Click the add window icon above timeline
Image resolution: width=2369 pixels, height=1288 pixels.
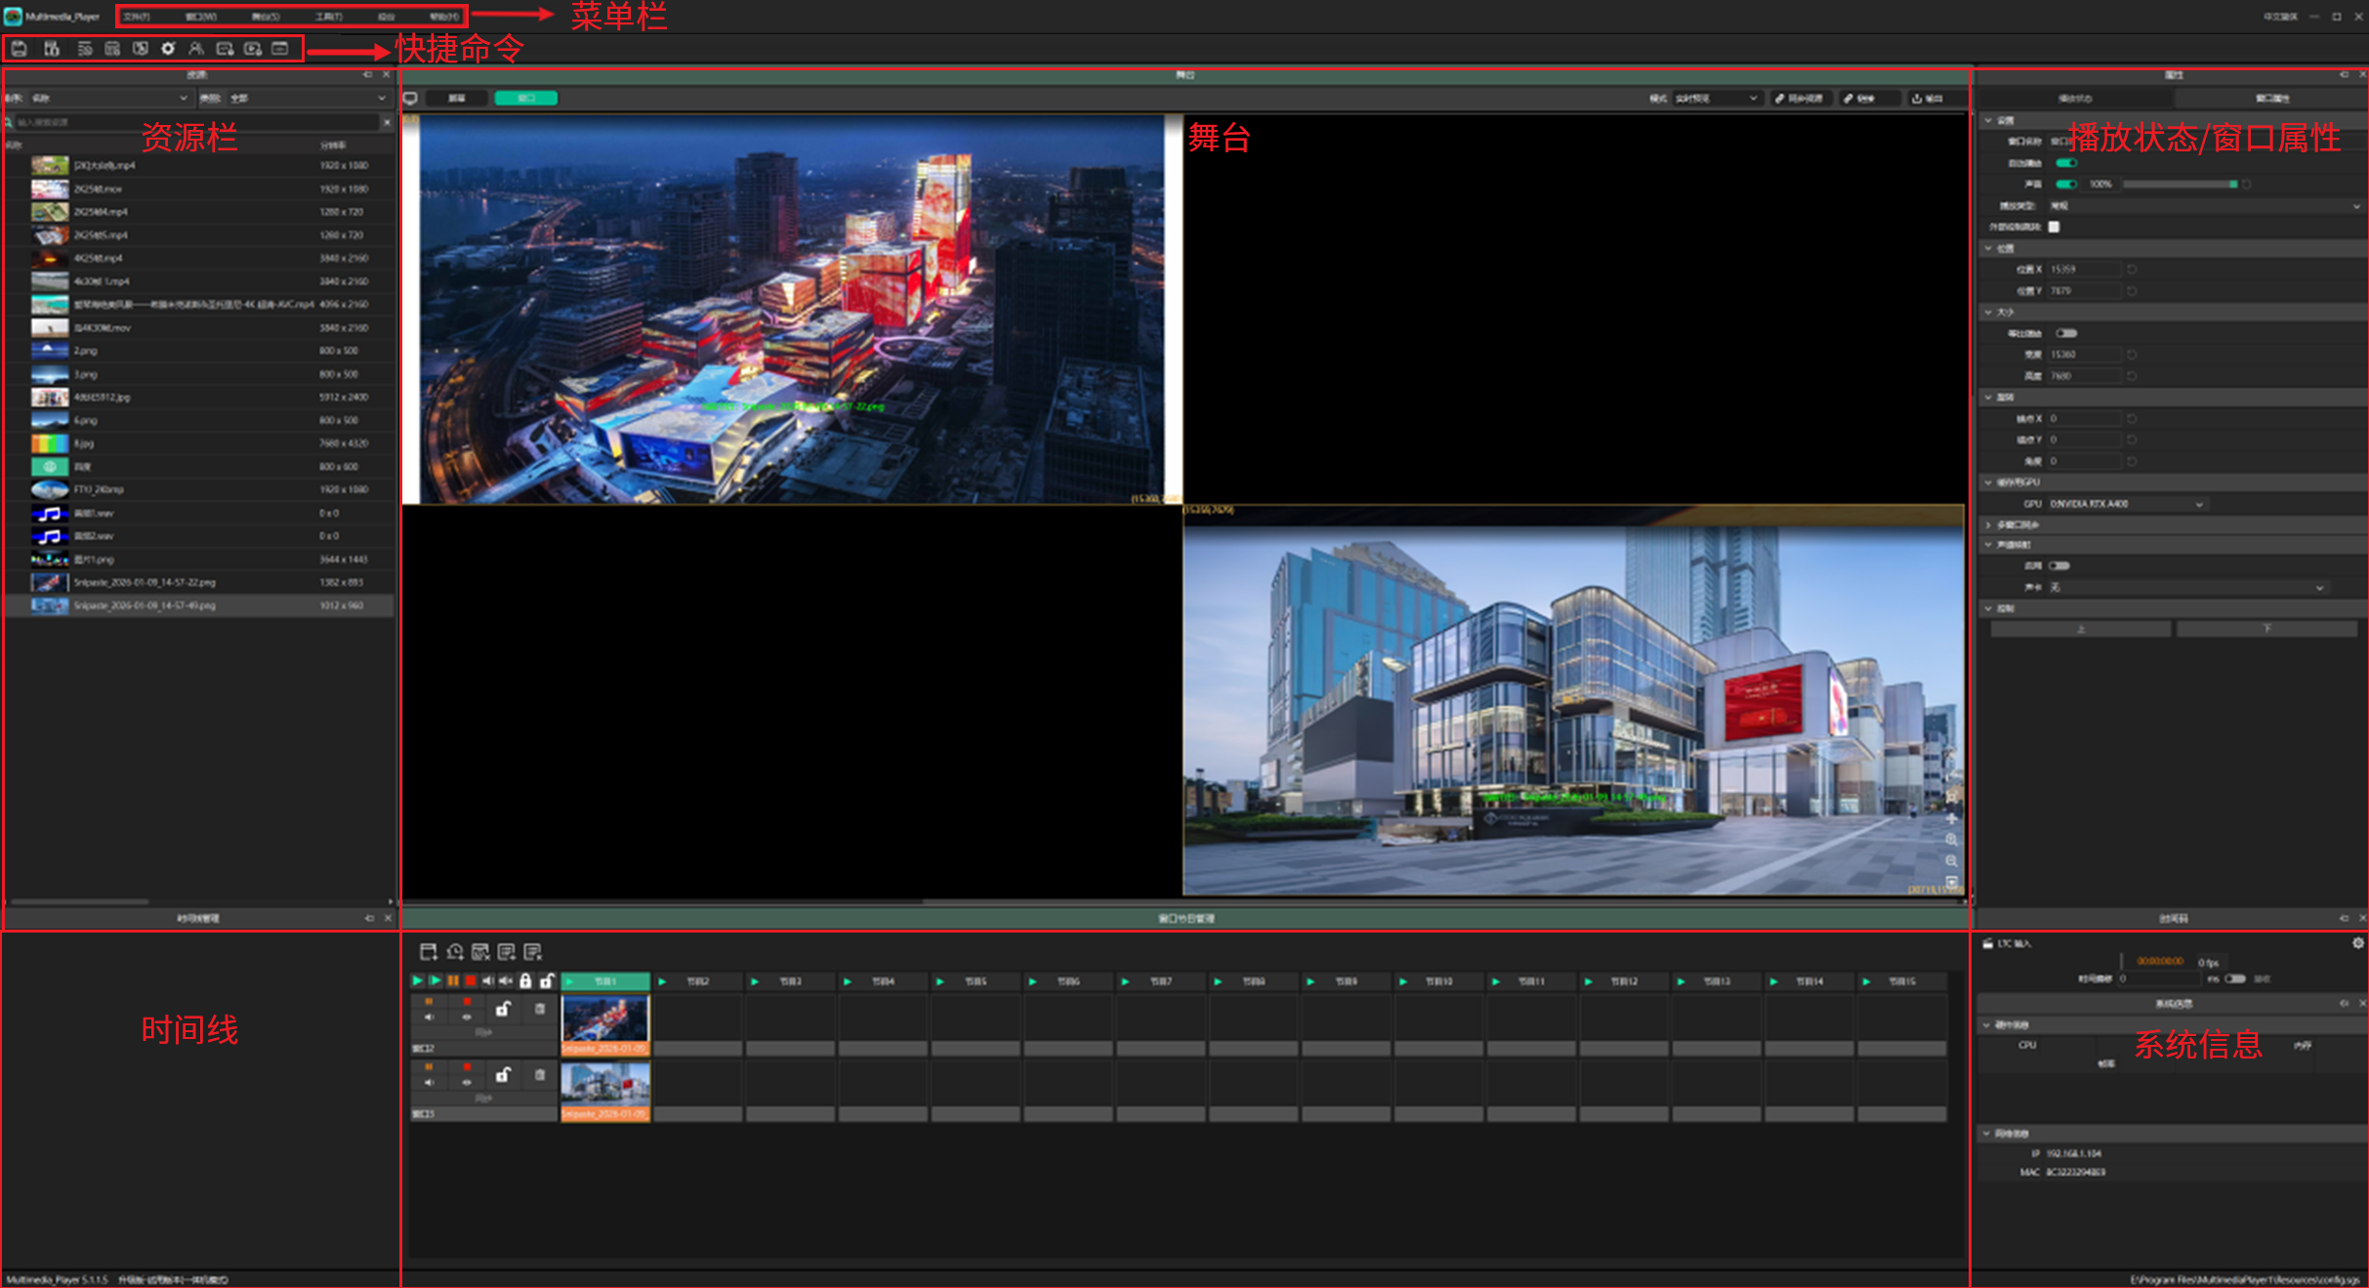(428, 951)
